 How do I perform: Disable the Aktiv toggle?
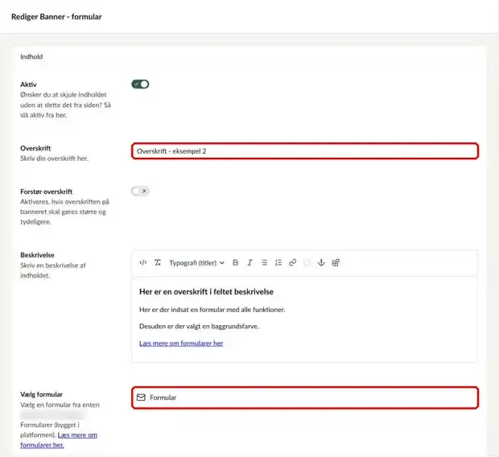[x=140, y=84]
